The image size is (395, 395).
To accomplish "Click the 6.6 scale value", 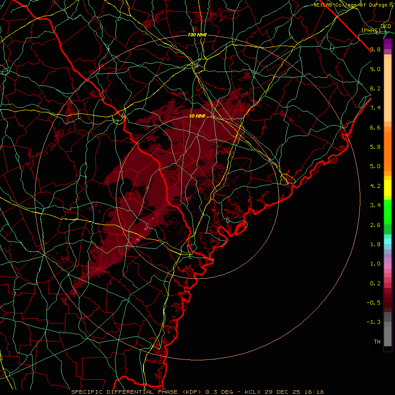I will pyautogui.click(x=375, y=127).
